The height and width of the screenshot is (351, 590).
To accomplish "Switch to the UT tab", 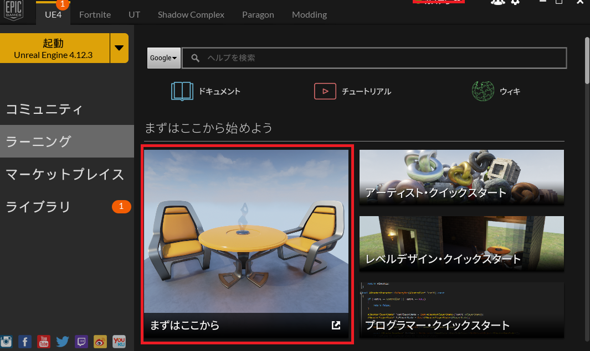I will (134, 14).
